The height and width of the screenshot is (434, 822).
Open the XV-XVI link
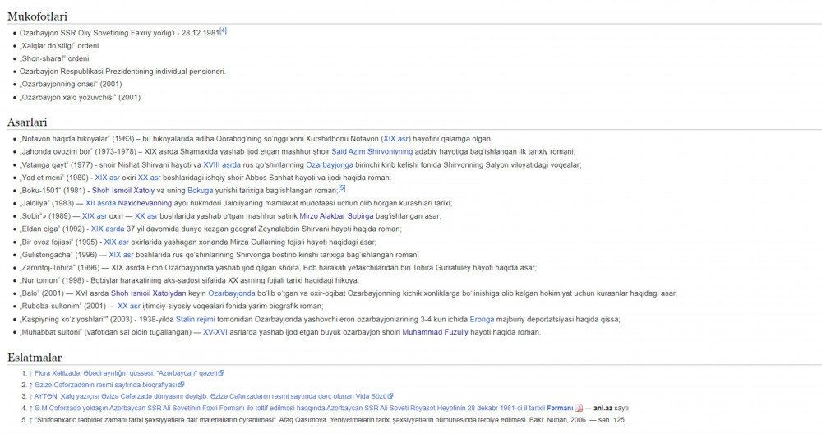tap(215, 332)
